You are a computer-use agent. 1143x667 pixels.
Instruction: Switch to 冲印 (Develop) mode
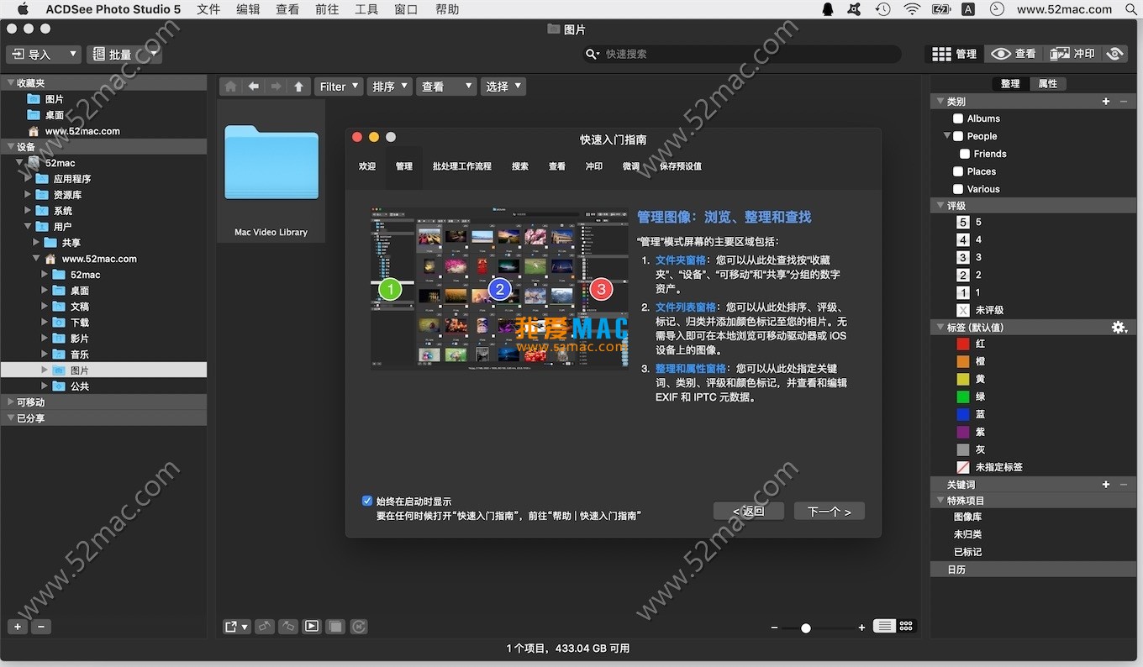[x=1072, y=54]
